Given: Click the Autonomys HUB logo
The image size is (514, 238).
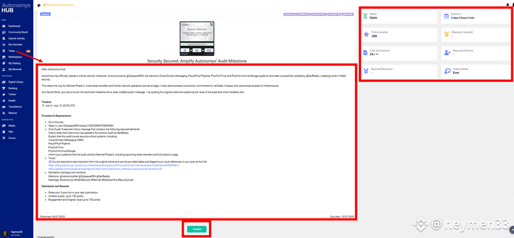Looking at the screenshot, I should tap(16, 8).
